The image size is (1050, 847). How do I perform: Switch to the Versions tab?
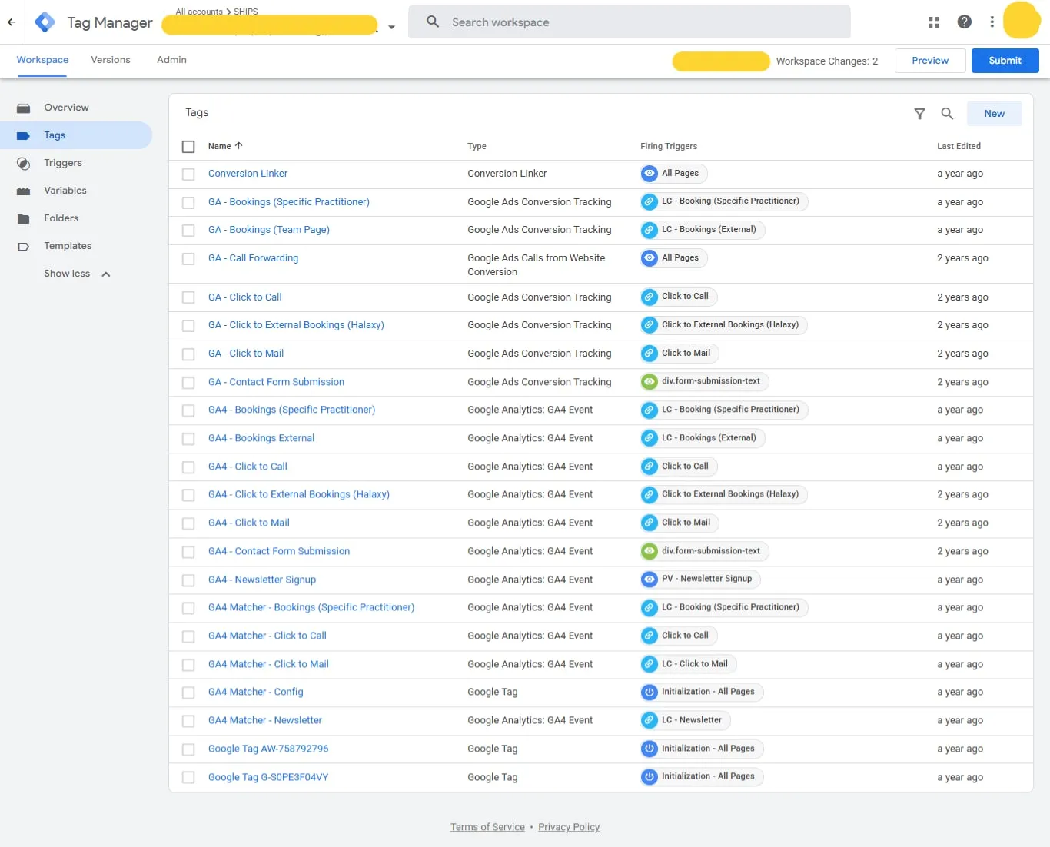click(111, 60)
